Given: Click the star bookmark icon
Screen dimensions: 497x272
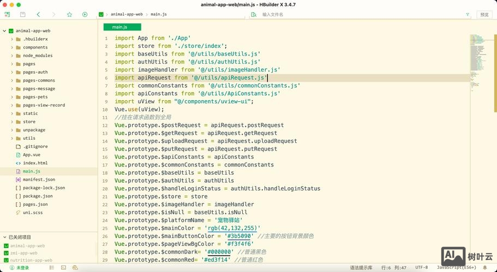Looking at the screenshot, I should tap(69, 15).
